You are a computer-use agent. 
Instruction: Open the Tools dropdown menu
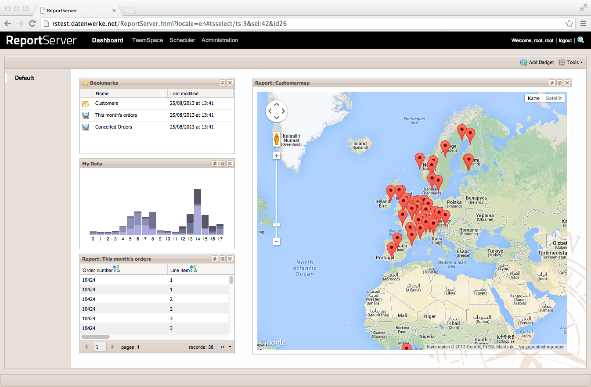(x=571, y=62)
